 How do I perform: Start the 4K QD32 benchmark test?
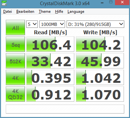(15, 94)
